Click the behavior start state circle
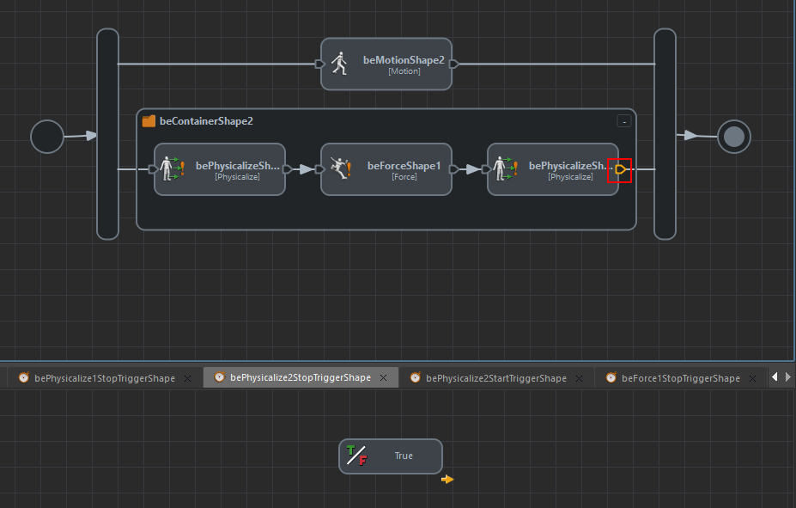796x508 pixels. tap(47, 137)
